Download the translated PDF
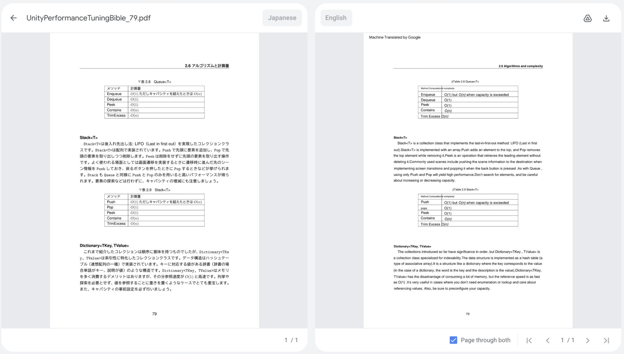 pos(607,18)
